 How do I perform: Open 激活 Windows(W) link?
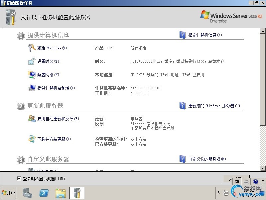pos(52,48)
